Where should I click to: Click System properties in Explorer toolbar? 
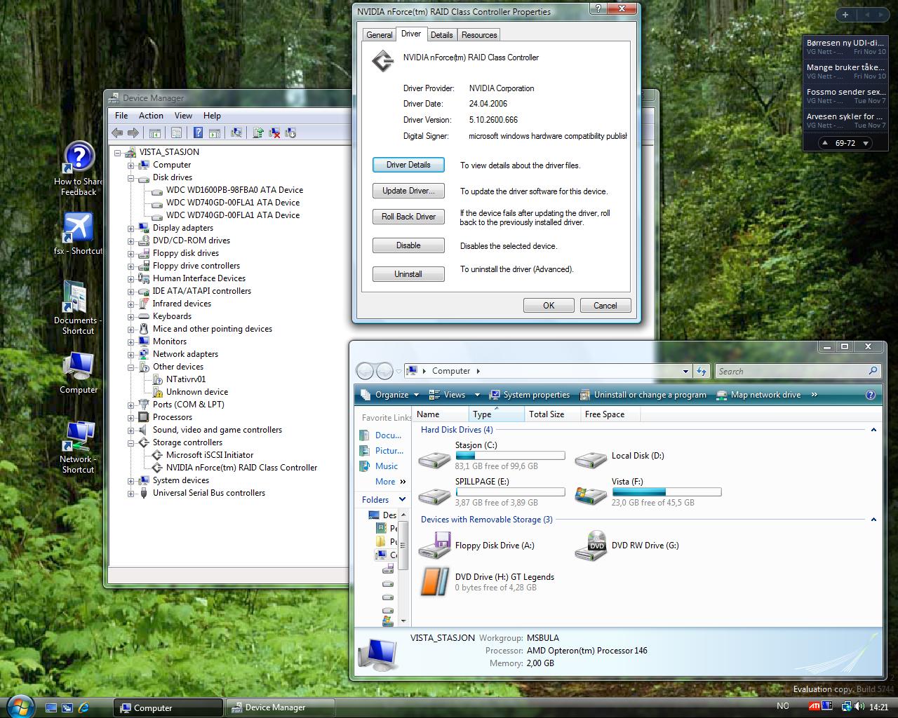coord(530,395)
